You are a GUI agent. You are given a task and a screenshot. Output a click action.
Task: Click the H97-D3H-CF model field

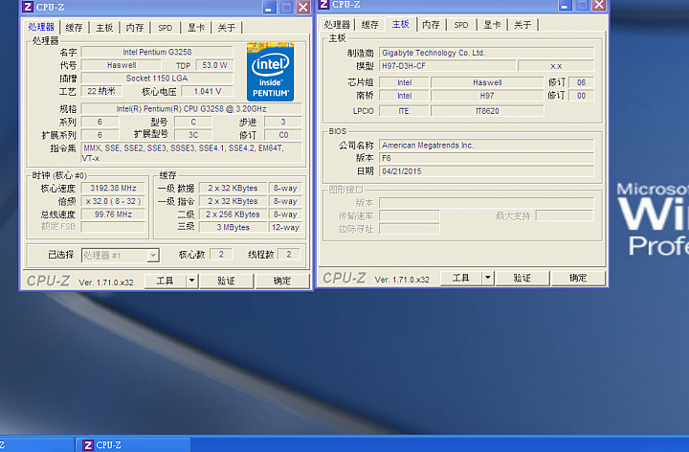[447, 66]
